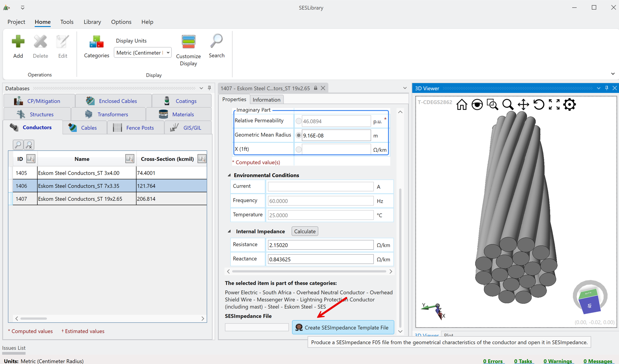Select the pan arrows tool in 3D Viewer
The width and height of the screenshot is (619, 364).
(523, 105)
